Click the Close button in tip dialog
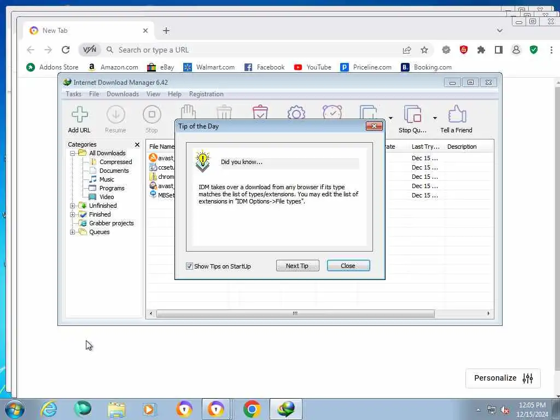The height and width of the screenshot is (420, 560). [x=348, y=266]
